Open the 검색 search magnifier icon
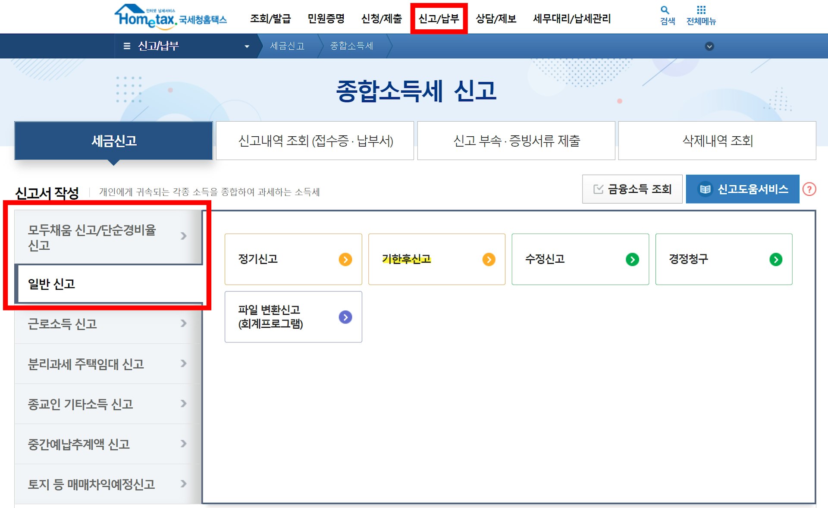The image size is (828, 508). 665,10
